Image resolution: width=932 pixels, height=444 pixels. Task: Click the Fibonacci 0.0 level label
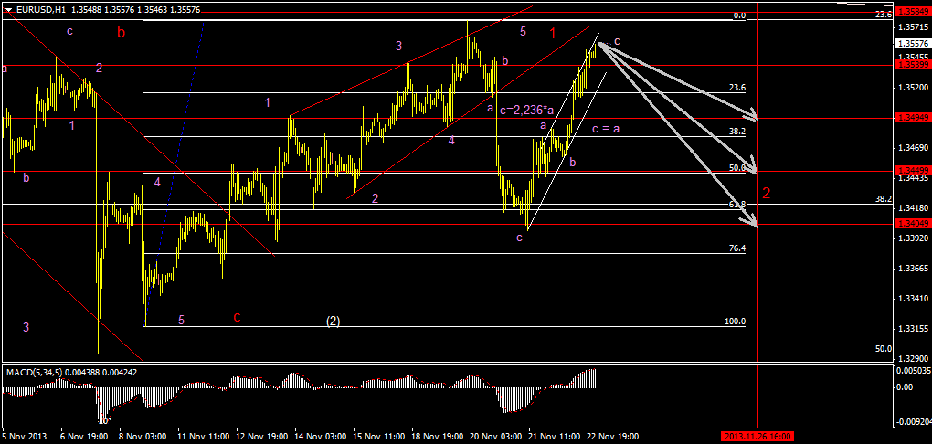coord(739,16)
